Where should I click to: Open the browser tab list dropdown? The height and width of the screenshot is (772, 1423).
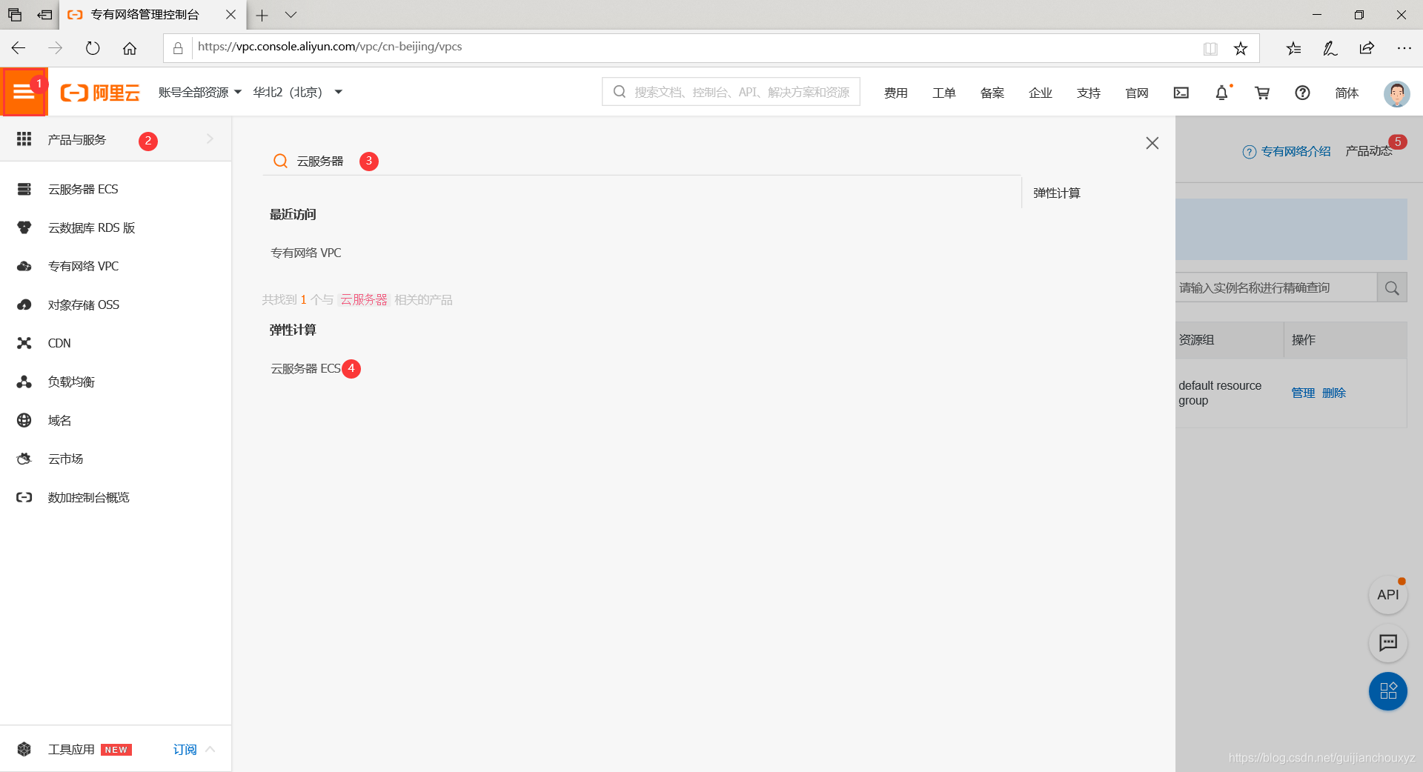coord(291,15)
